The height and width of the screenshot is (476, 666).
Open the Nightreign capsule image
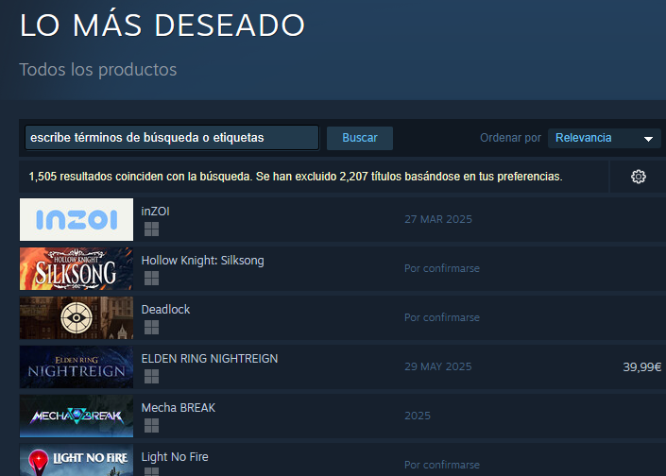coord(77,366)
